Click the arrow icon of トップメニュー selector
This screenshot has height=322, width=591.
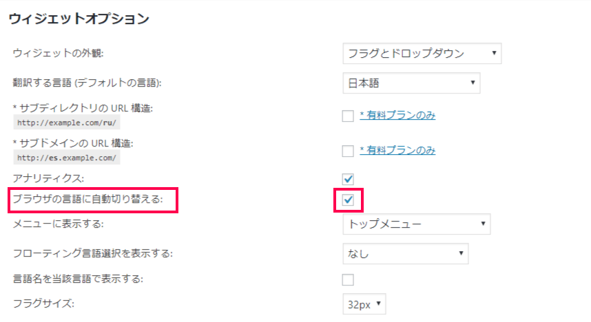(x=483, y=224)
